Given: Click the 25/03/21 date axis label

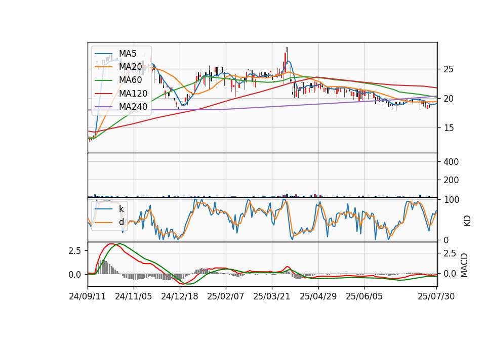Looking at the screenshot, I should pyautogui.click(x=272, y=296).
